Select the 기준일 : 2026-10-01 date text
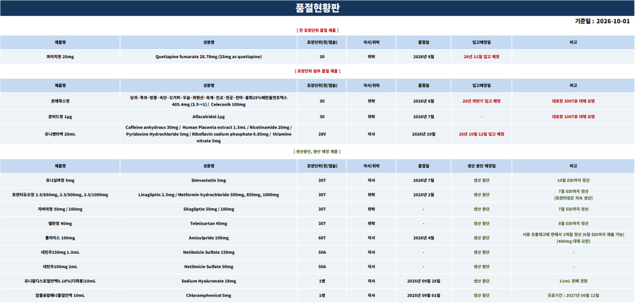The image size is (635, 303). [x=602, y=21]
